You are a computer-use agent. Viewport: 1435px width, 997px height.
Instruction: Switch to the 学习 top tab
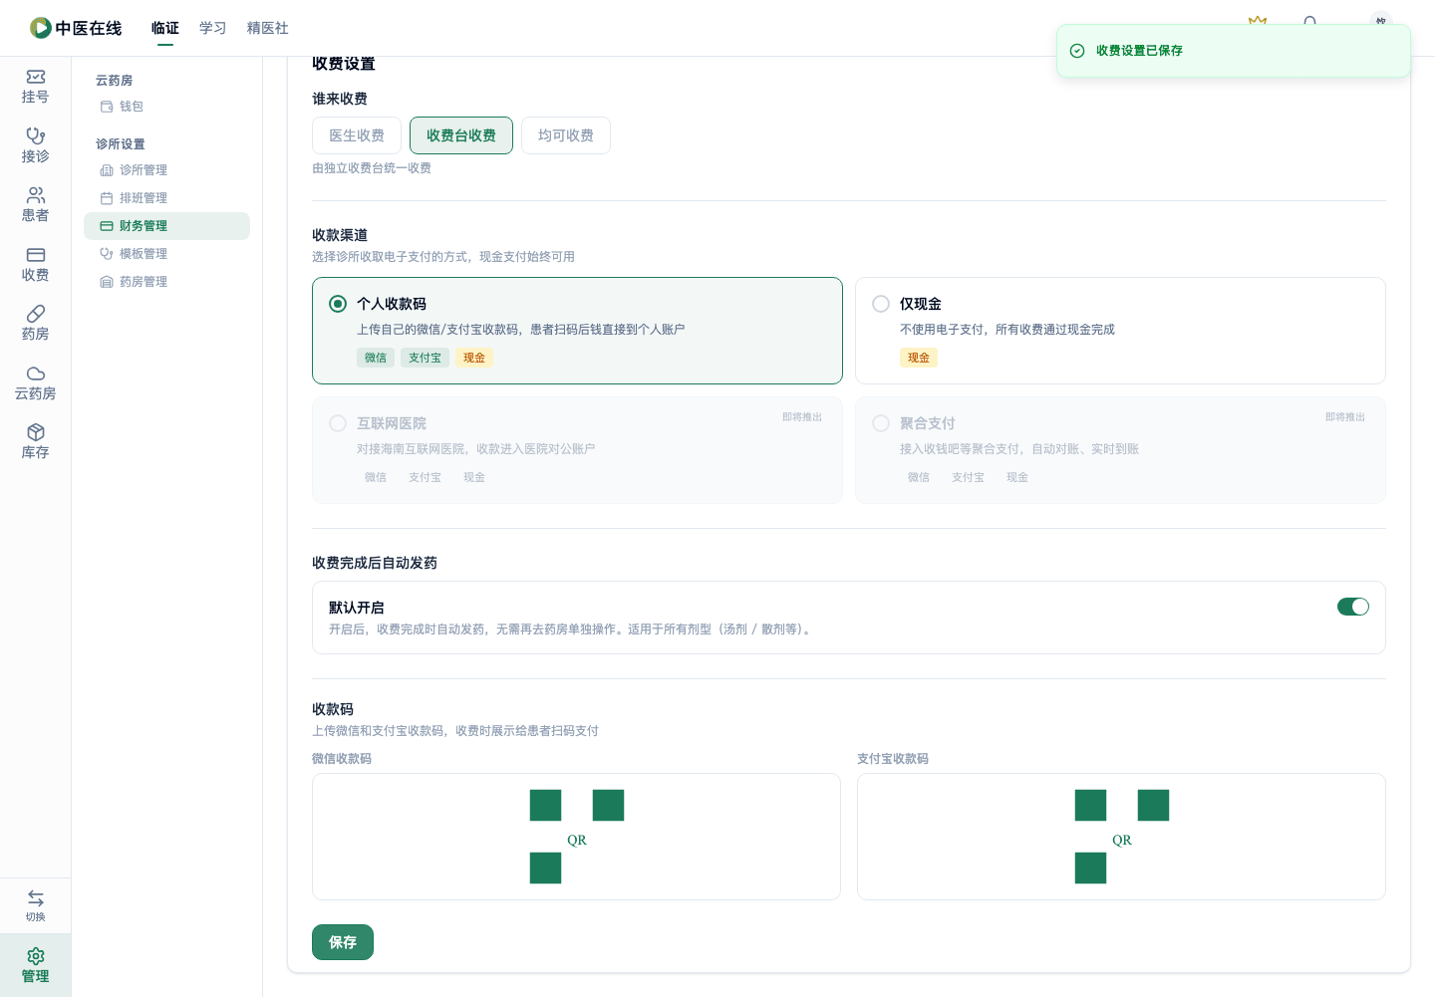212,28
